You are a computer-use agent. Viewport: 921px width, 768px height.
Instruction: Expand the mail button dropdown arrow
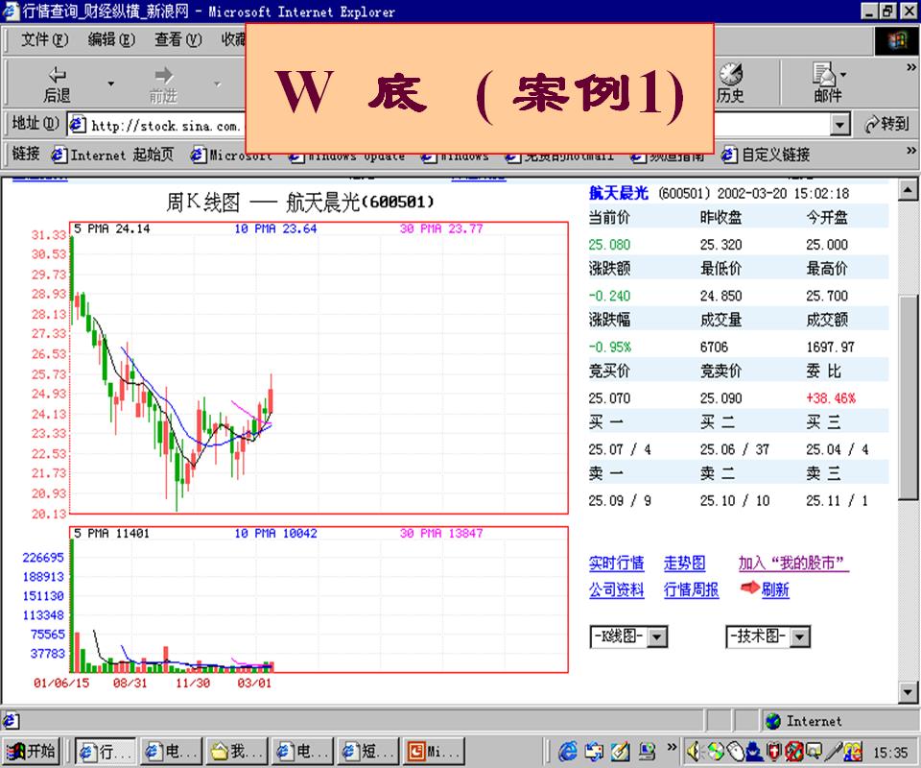(843, 75)
